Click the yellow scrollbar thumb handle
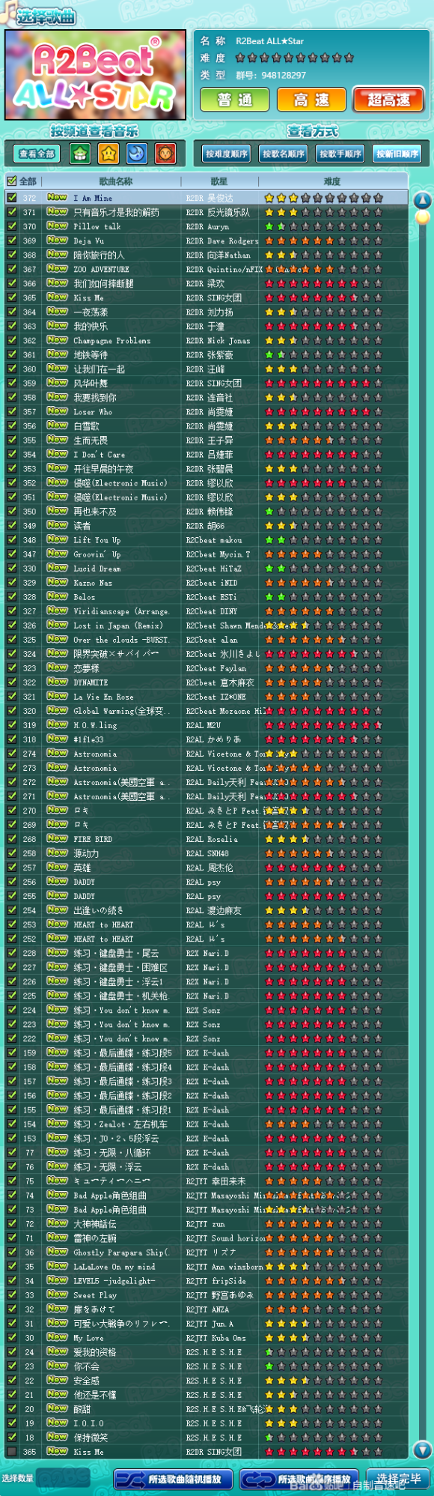The width and height of the screenshot is (434, 1496). pos(423,217)
